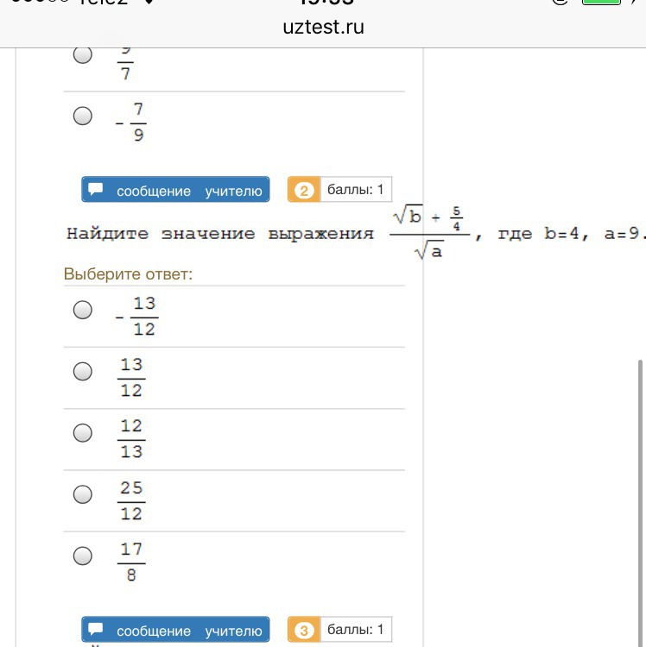Click the orange question number 2 badge
This screenshot has width=646, height=647.
pyautogui.click(x=303, y=191)
